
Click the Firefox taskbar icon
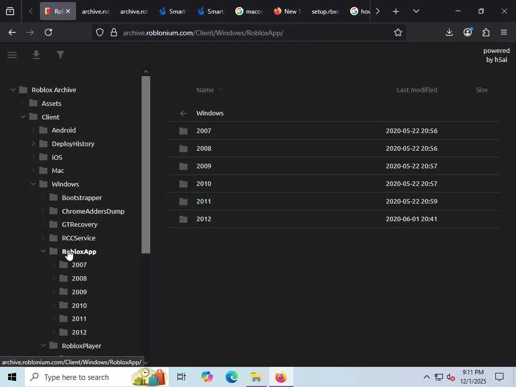(281, 377)
